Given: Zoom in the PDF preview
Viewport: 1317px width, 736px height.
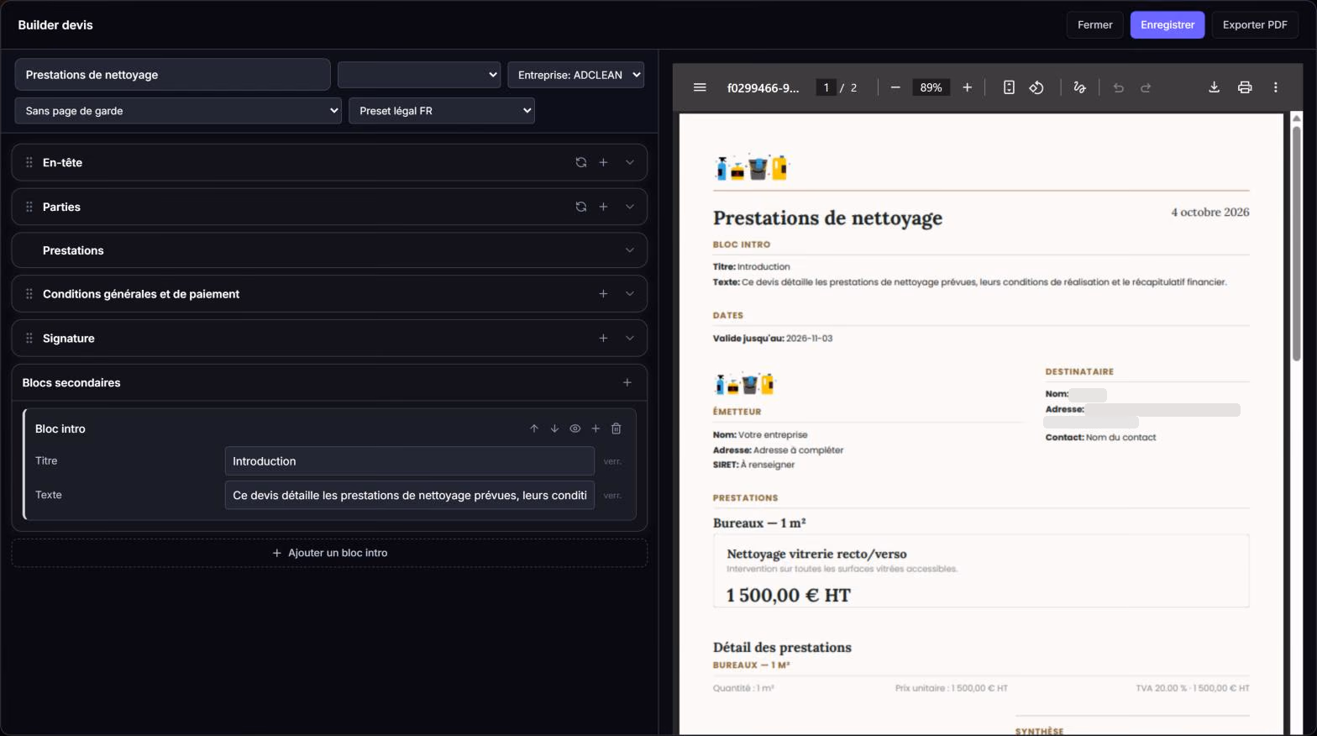Looking at the screenshot, I should click(x=968, y=87).
